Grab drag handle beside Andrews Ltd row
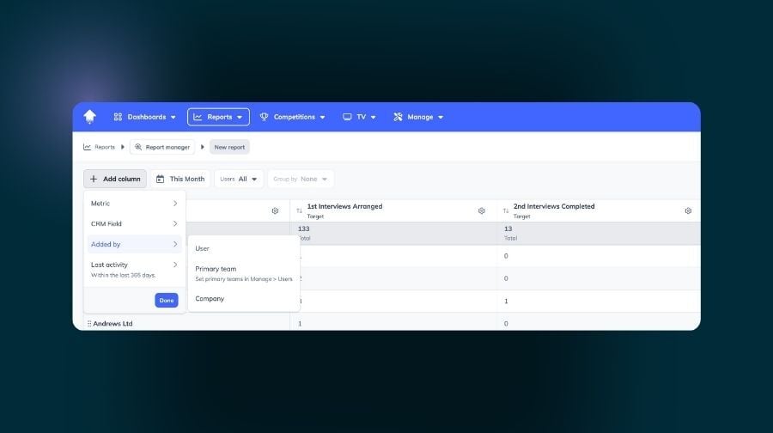Screen dimensions: 773x433 (88, 324)
